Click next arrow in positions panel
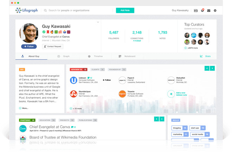This screenshot has height=152, width=232. pos(162,119)
